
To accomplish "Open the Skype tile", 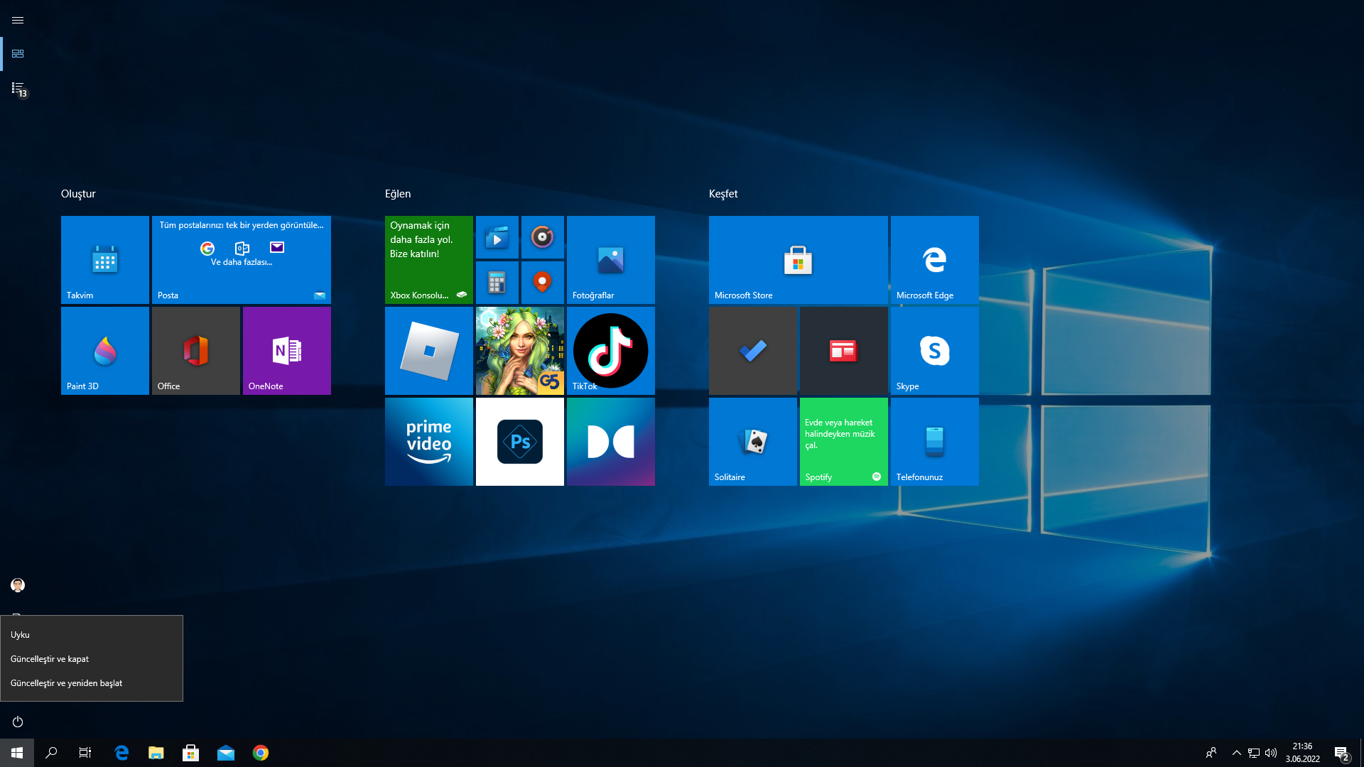I will pyautogui.click(x=934, y=351).
